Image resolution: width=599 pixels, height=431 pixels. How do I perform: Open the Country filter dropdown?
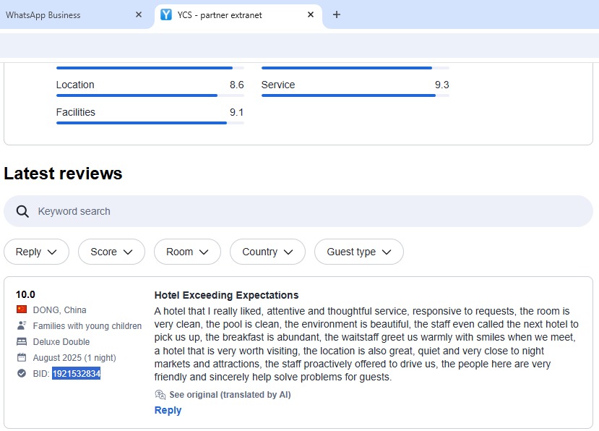(x=267, y=252)
